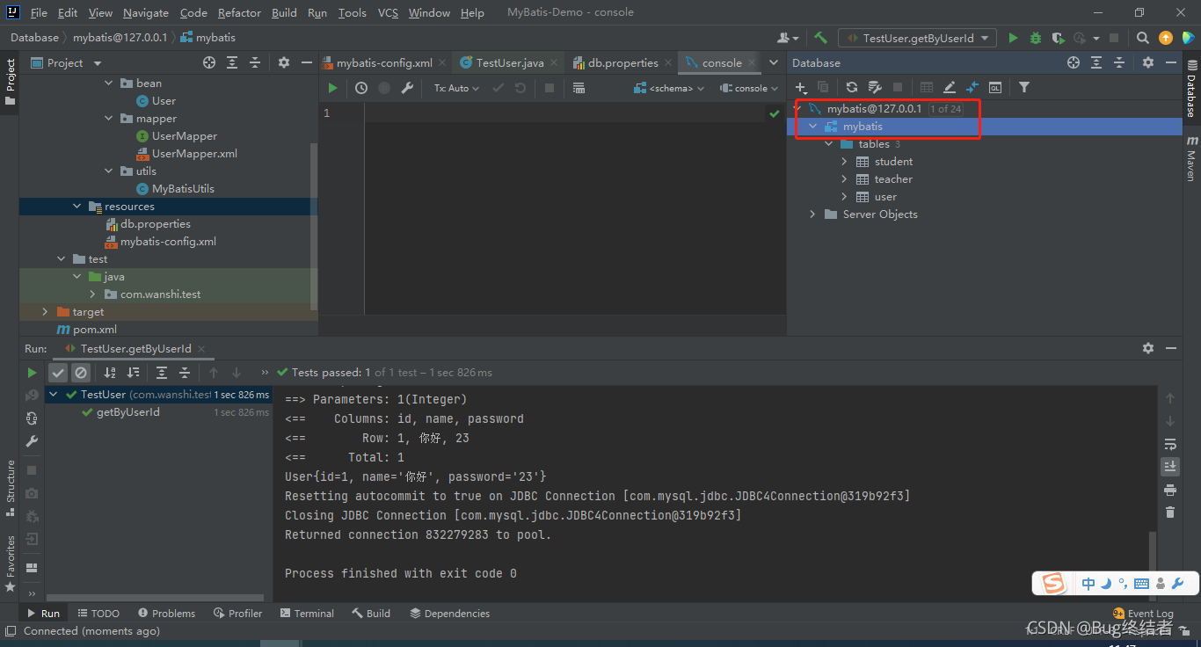Open query history clock icon in console
This screenshot has width=1201, height=647.
coord(361,88)
